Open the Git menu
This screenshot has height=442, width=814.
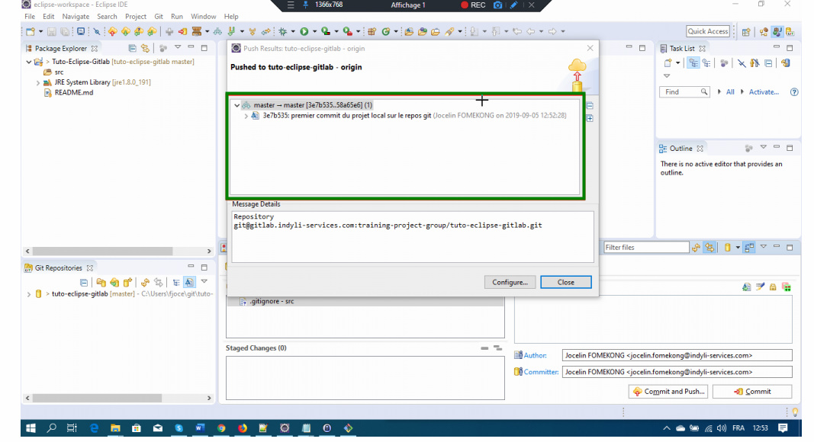(159, 17)
